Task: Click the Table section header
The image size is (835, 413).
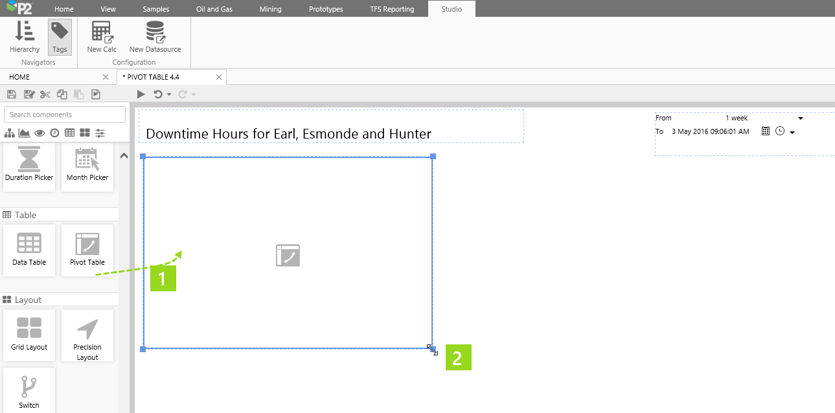Action: (60, 215)
